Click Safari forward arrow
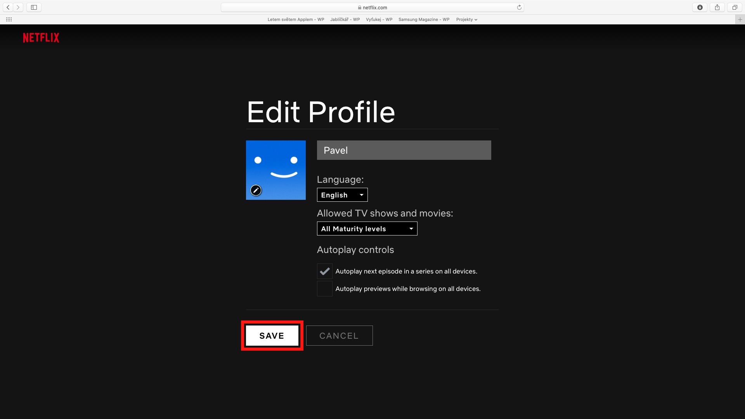The image size is (745, 419). [x=18, y=7]
